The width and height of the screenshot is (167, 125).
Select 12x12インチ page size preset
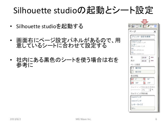143,42
